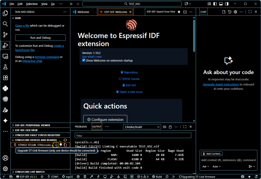Open the Extensions view
Image resolution: width=261 pixels, height=179 pixels.
[5, 78]
